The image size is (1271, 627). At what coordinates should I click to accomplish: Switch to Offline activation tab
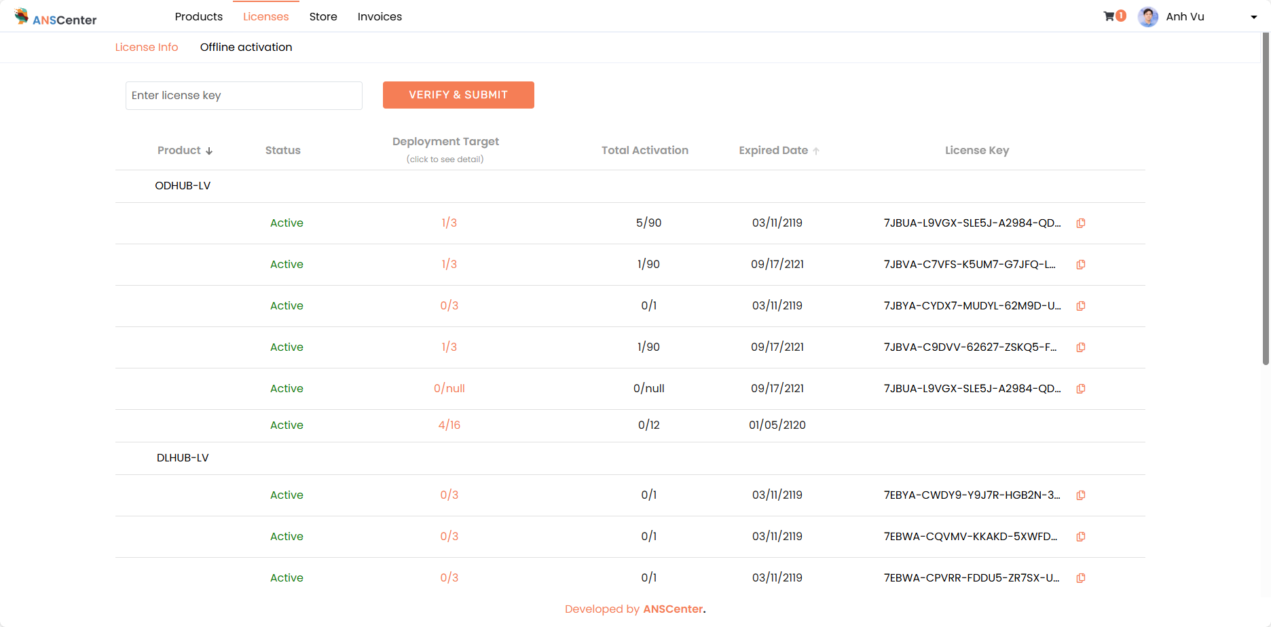click(246, 47)
